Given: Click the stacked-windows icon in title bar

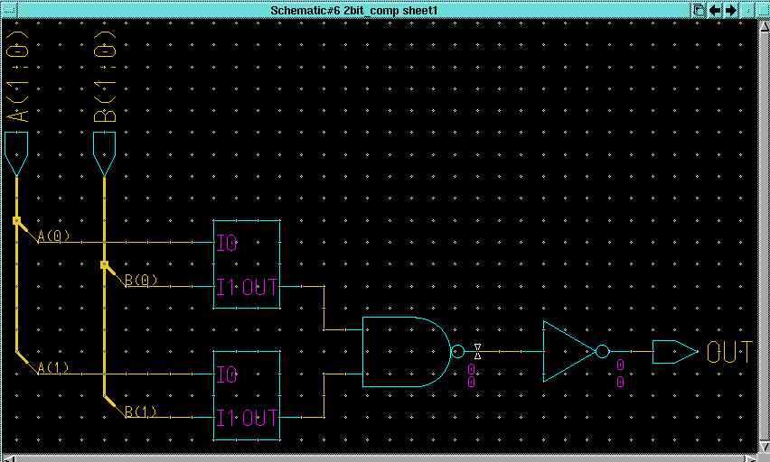Looking at the screenshot, I should point(699,10).
